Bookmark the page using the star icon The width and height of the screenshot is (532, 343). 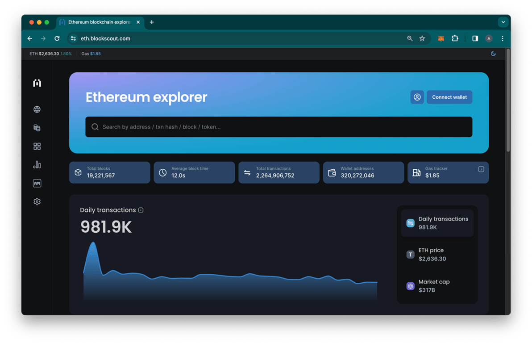(422, 38)
